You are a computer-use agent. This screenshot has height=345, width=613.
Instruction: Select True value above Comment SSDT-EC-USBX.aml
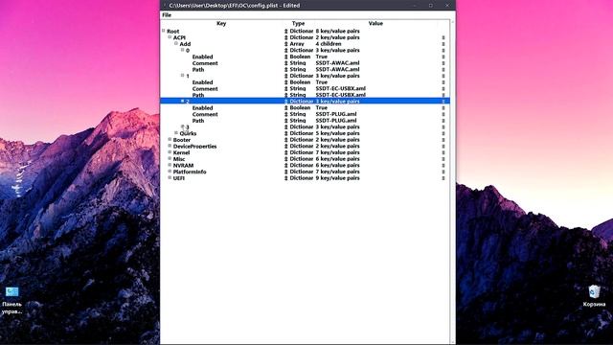click(322, 82)
